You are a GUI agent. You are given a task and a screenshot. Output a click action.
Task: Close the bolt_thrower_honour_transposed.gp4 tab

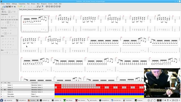point(42,9)
